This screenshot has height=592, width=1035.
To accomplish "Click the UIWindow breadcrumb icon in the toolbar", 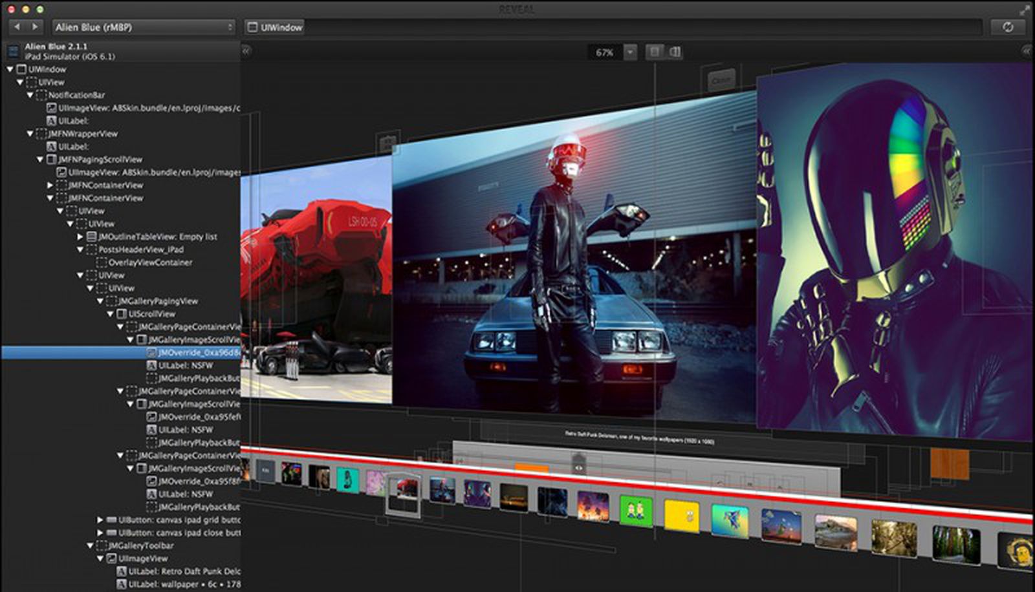I will pos(253,28).
